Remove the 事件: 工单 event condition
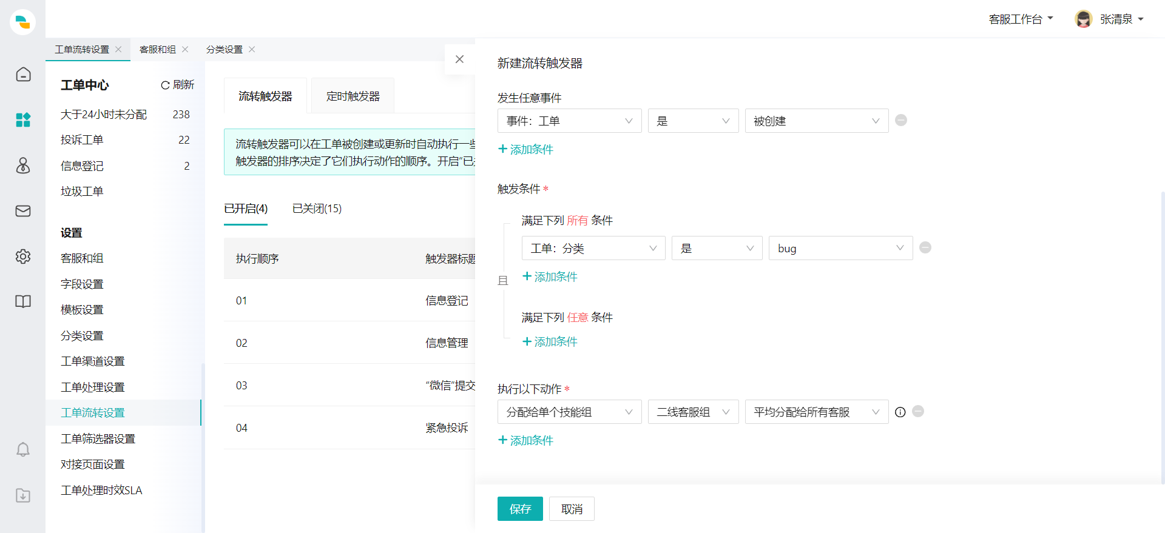1165x533 pixels. pos(901,120)
